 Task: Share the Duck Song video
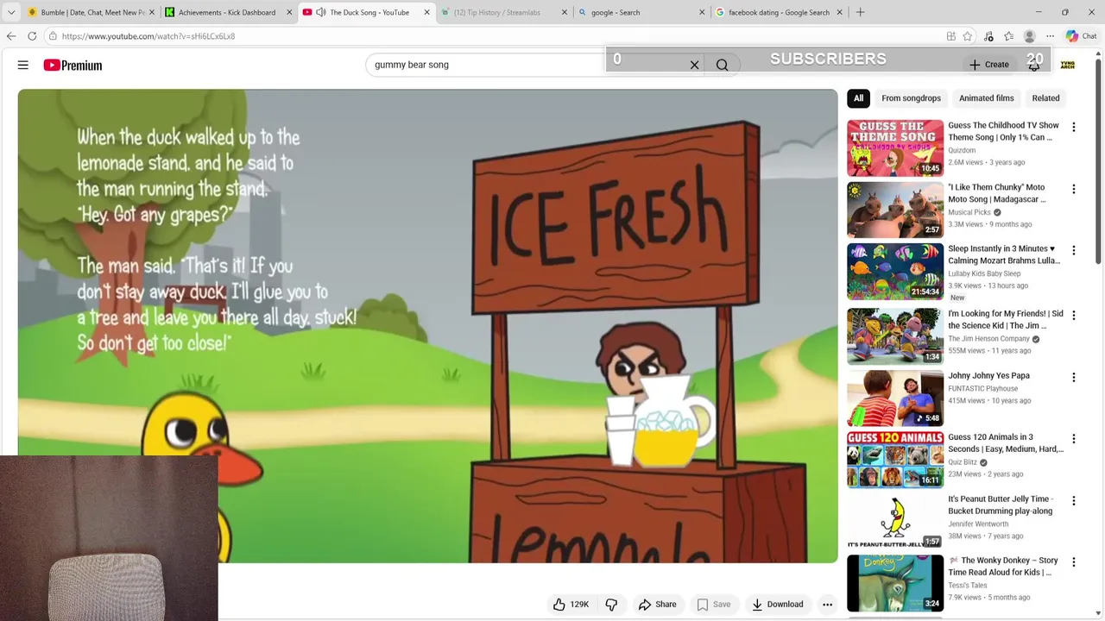[657, 605]
